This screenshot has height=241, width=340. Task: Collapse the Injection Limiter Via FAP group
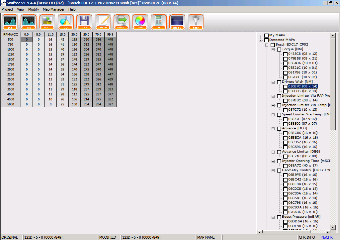pyautogui.click(x=273, y=96)
